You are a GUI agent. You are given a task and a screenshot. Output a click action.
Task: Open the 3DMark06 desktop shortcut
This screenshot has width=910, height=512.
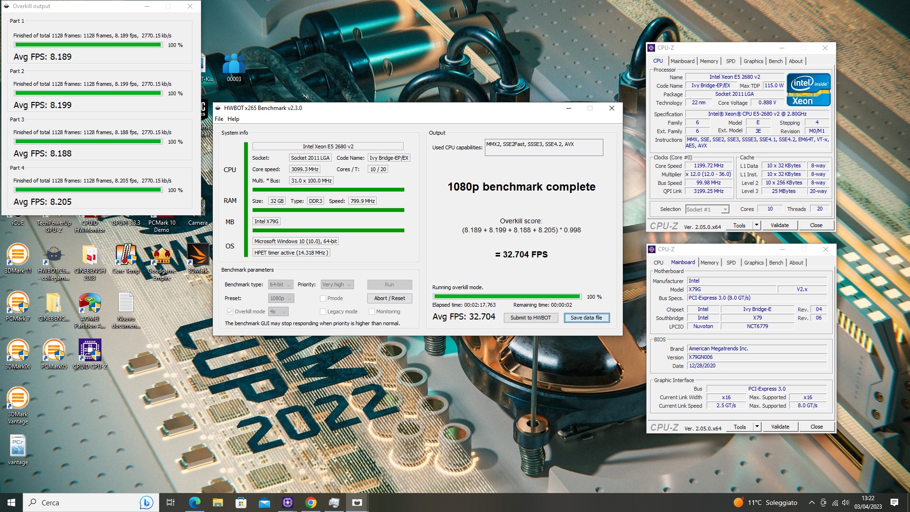[18, 355]
